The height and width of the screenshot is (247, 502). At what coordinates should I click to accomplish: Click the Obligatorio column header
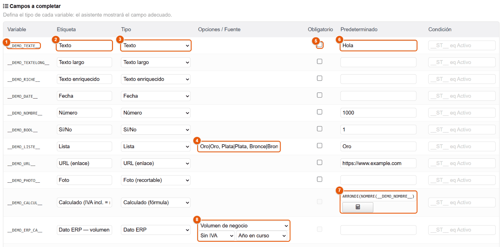(x=320, y=29)
